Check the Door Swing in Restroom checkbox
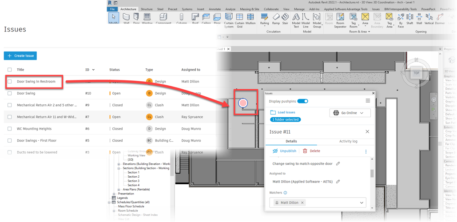457x222 pixels. (x=10, y=82)
